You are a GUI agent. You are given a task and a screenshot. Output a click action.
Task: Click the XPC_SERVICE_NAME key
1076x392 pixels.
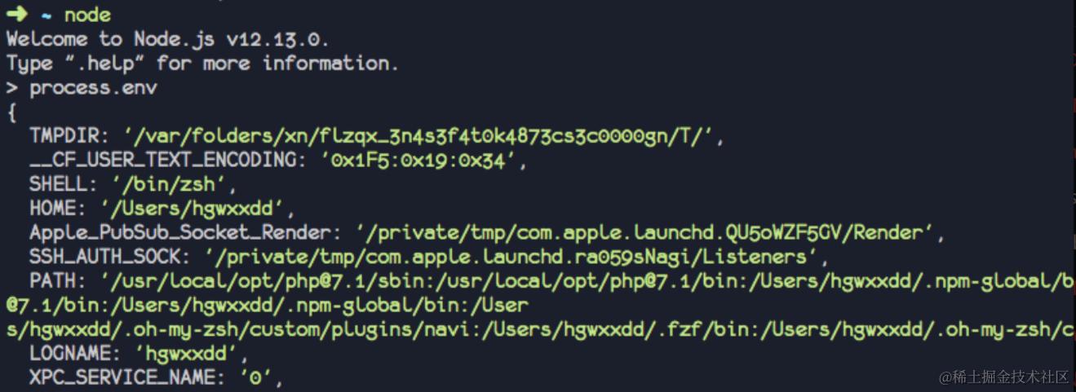click(128, 377)
